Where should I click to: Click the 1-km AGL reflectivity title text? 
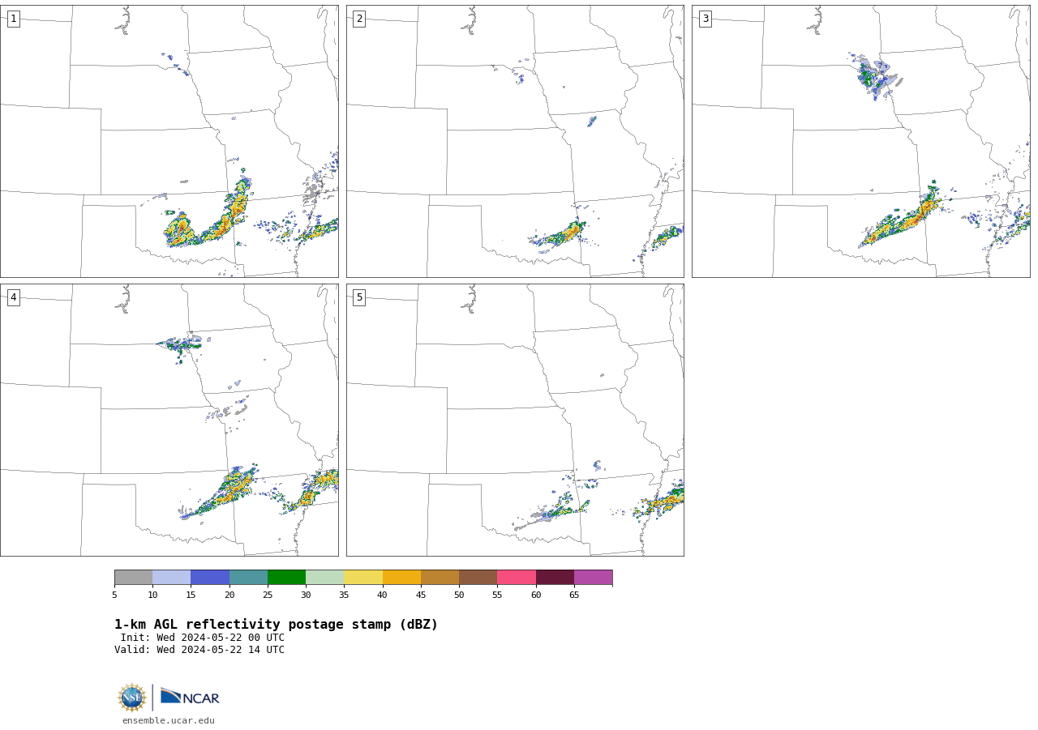[x=276, y=625]
